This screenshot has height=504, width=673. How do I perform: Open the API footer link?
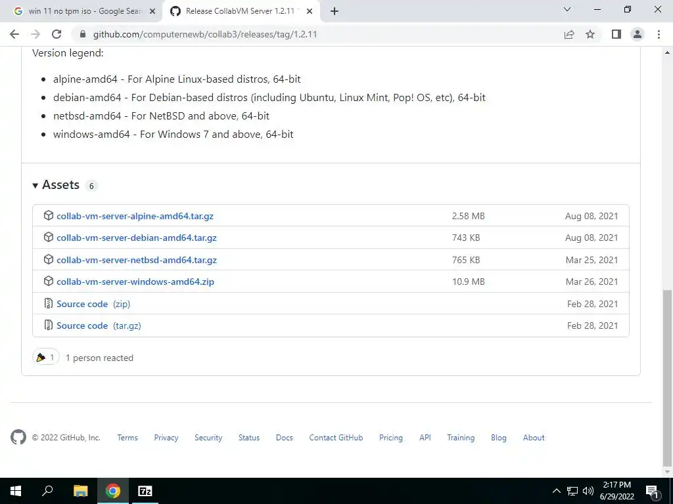pyautogui.click(x=425, y=438)
